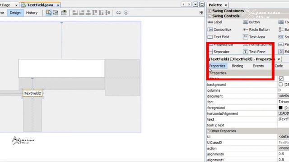This screenshot has width=289, height=162.
Task: Toggle the Change Horizontal Resizability icon
Action: pyautogui.click(x=118, y=13)
